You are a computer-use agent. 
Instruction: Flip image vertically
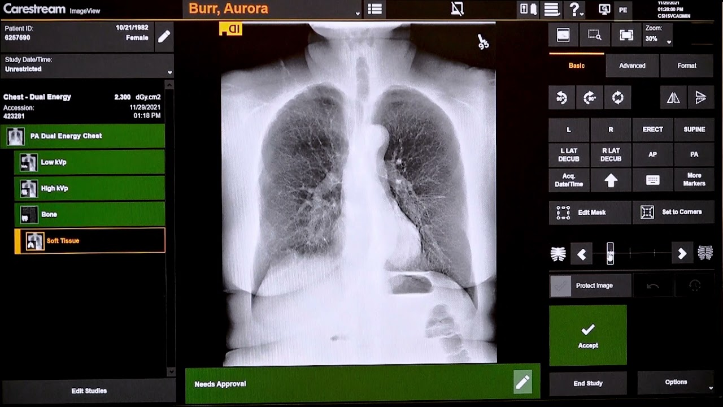[x=701, y=98]
